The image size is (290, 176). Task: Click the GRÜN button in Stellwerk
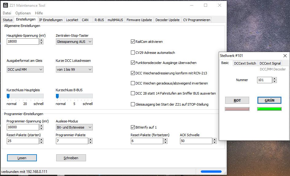pyautogui.click(x=269, y=100)
